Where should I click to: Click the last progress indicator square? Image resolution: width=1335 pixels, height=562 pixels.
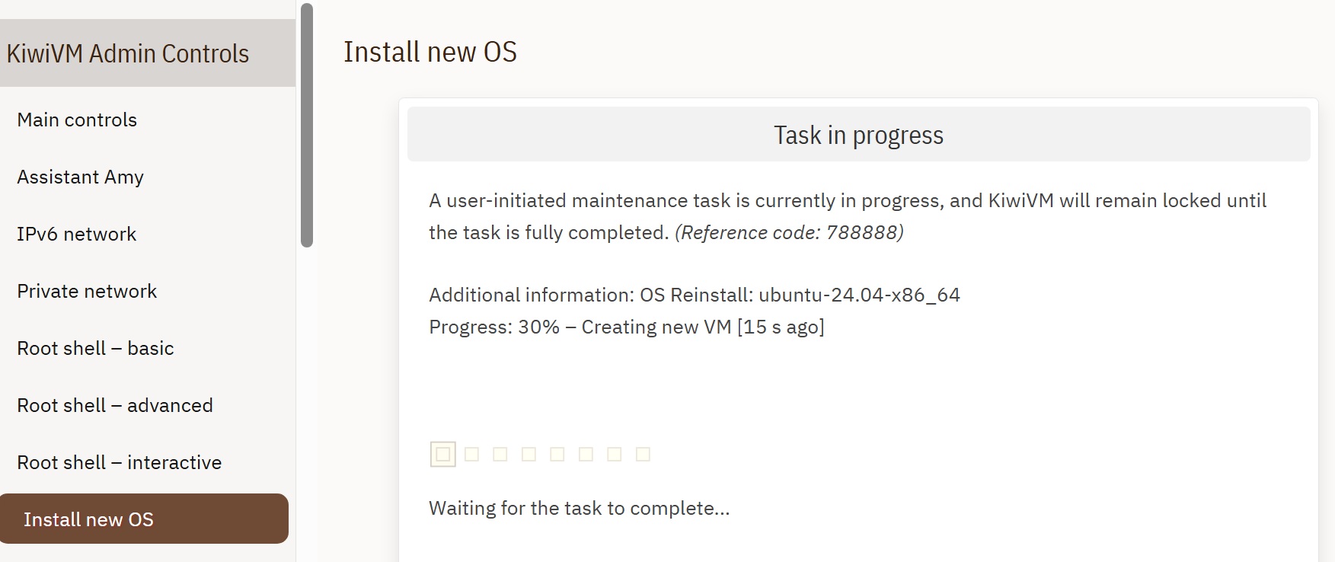644,455
